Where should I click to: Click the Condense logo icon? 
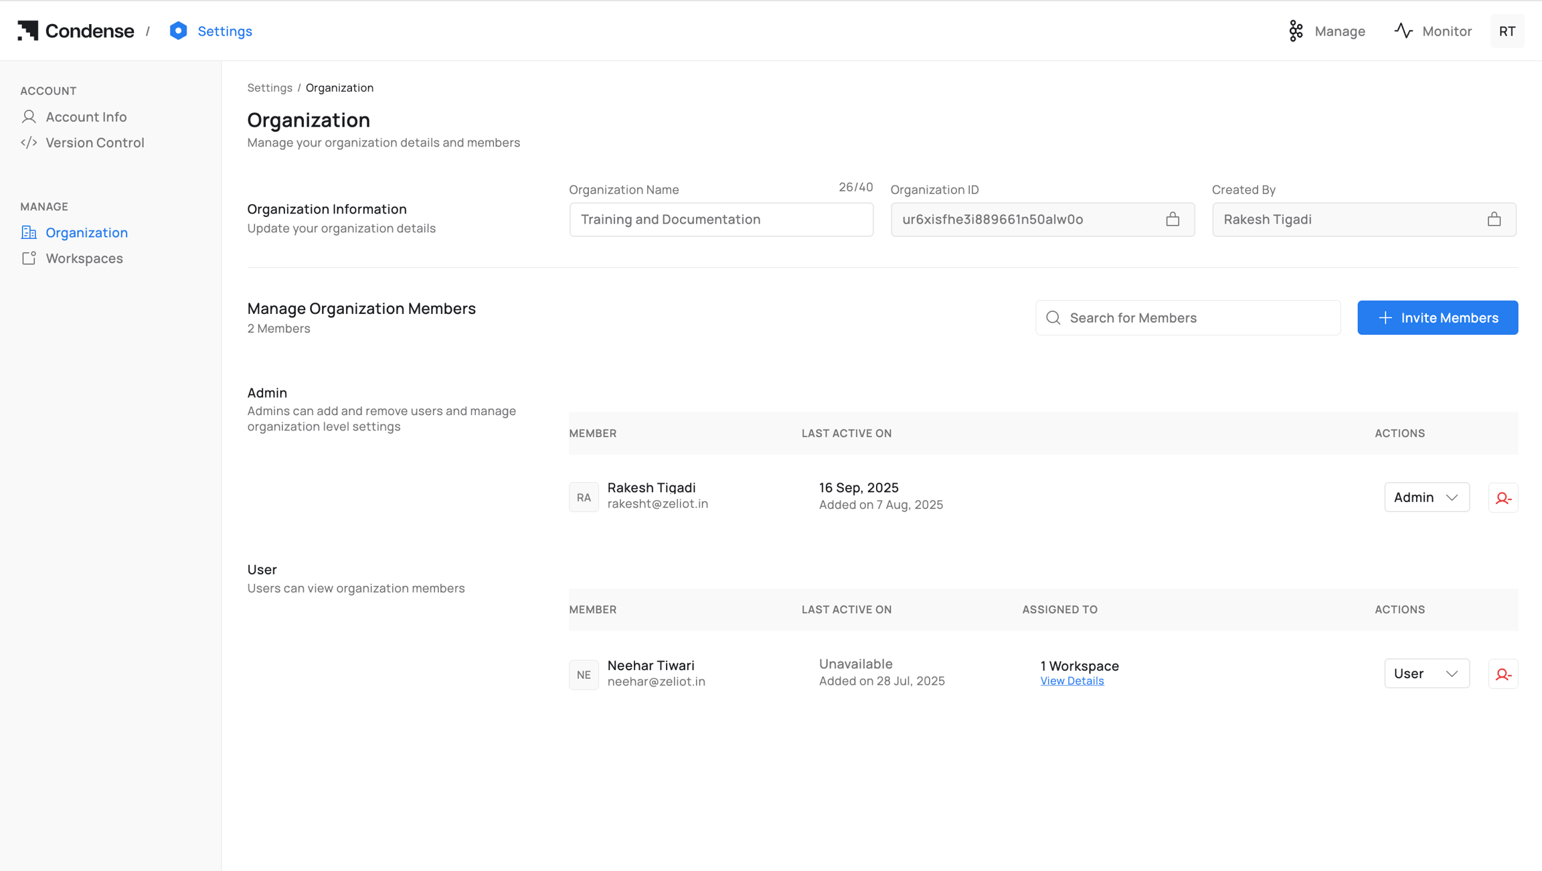(x=27, y=31)
